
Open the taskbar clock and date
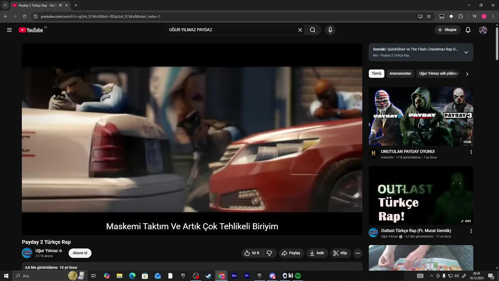476,276
